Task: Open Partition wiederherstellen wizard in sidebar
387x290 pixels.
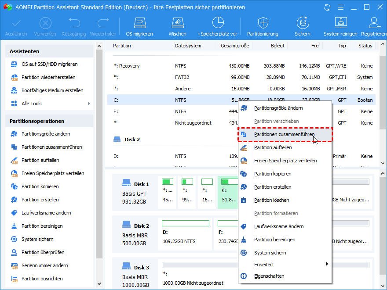Action: pos(48,77)
